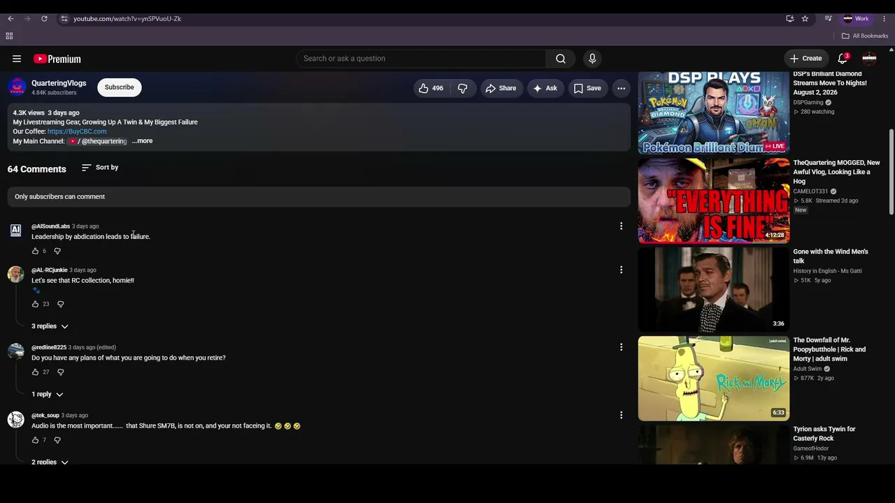The height and width of the screenshot is (503, 895).
Task: Expand 1 reply under @redline8225
Action: pos(47,394)
